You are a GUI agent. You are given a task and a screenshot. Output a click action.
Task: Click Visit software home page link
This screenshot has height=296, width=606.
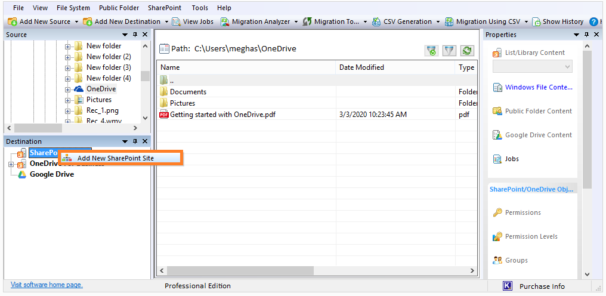(47, 285)
